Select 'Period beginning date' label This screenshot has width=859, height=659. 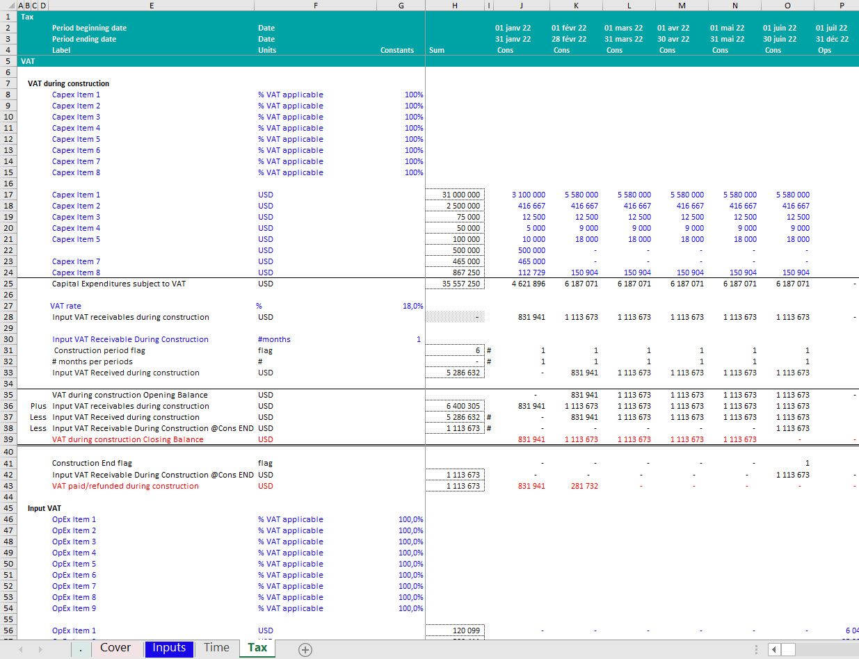[89, 28]
